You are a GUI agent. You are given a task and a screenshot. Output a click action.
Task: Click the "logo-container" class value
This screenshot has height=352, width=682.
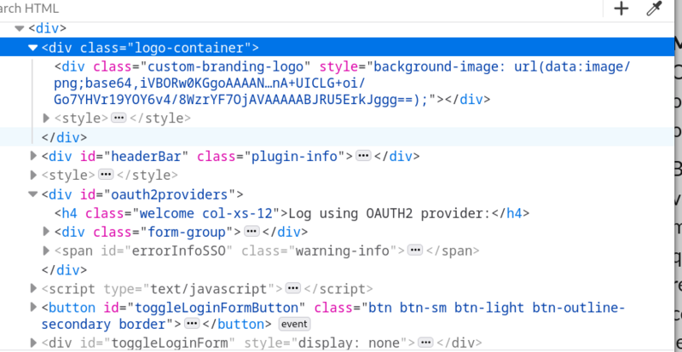point(188,48)
